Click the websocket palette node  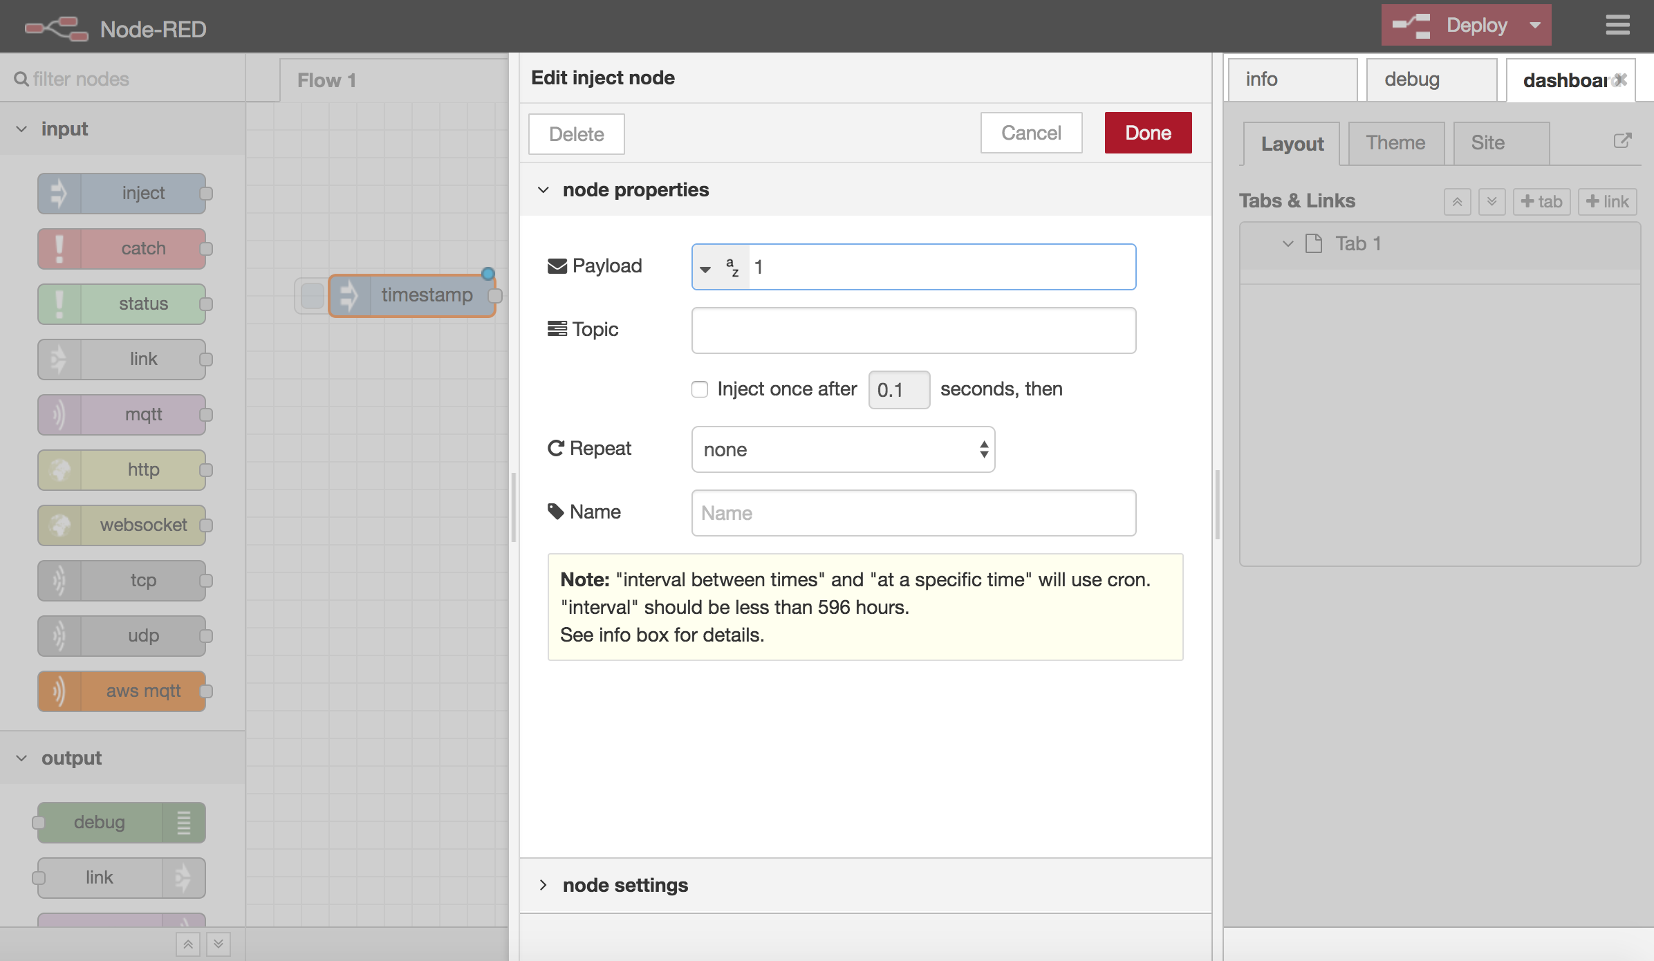click(122, 525)
